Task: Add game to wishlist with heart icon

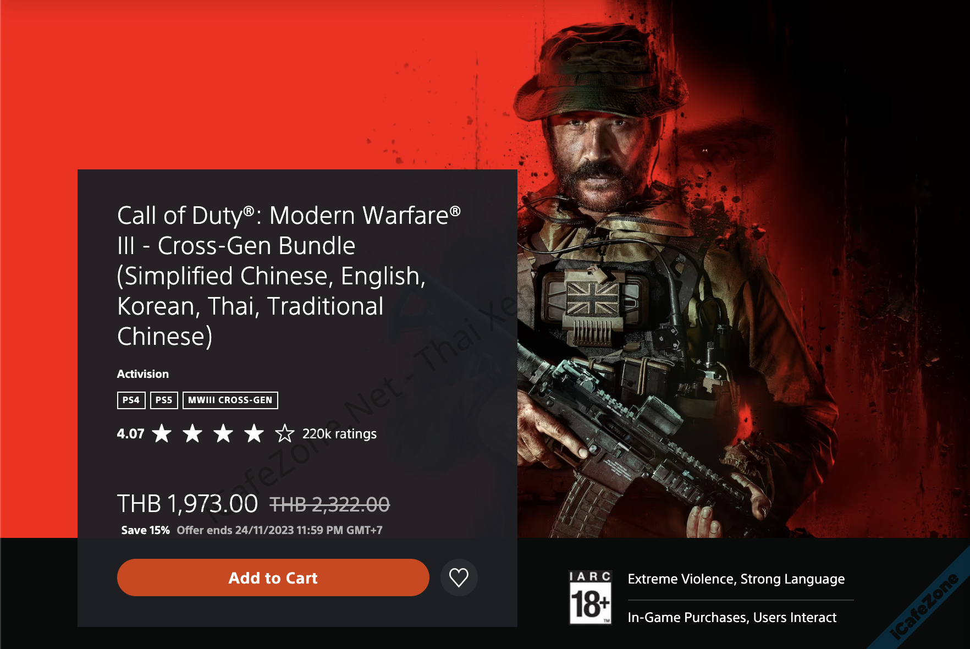Action: coord(459,577)
